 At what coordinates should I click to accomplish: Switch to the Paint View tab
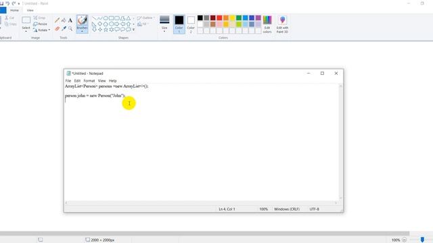[30, 10]
